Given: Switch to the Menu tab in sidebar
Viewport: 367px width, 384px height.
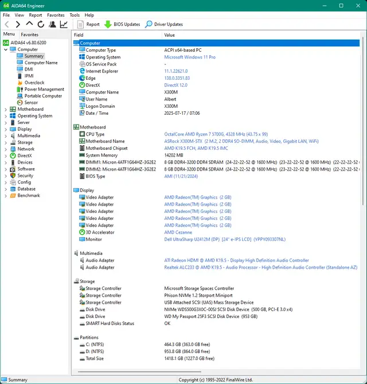Looking at the screenshot, I should tap(9, 34).
